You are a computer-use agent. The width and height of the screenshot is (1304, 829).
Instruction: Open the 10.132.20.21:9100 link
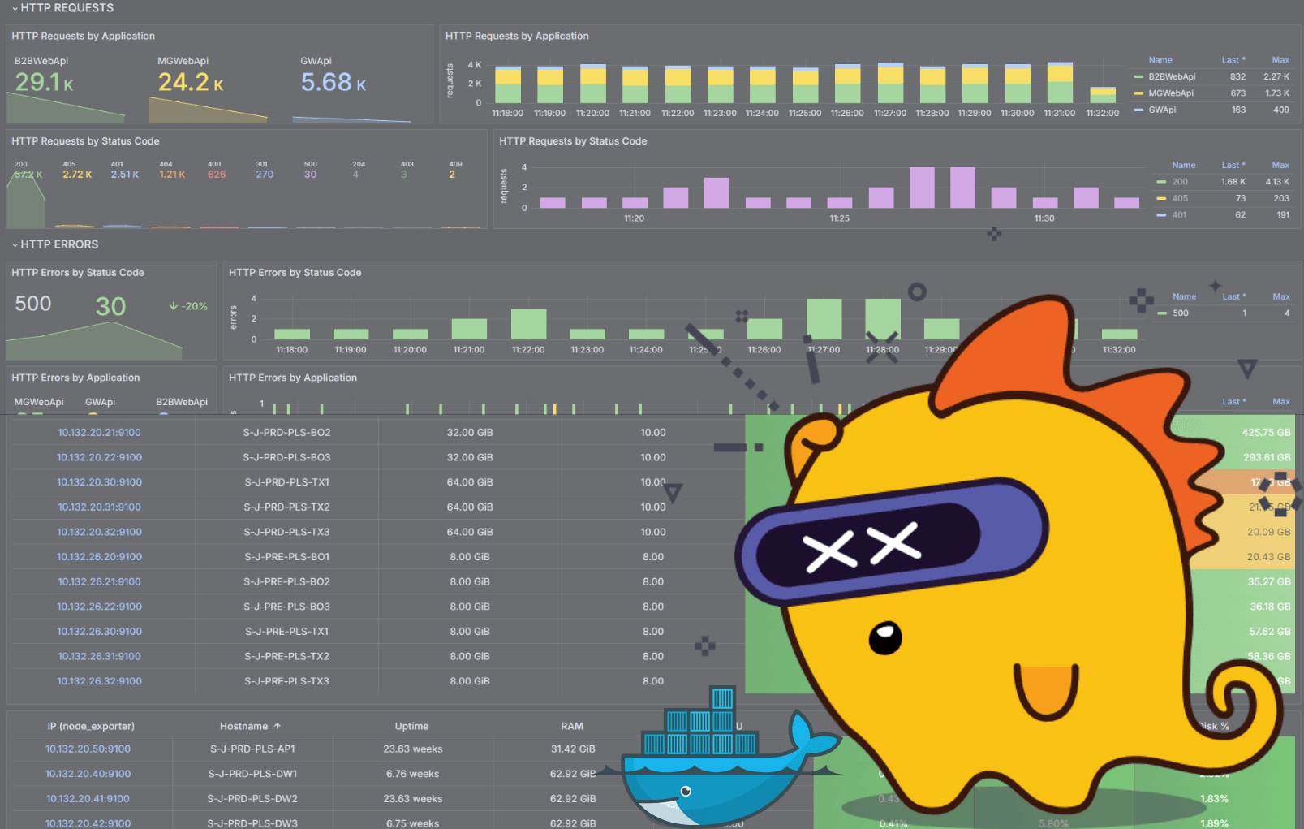99,433
